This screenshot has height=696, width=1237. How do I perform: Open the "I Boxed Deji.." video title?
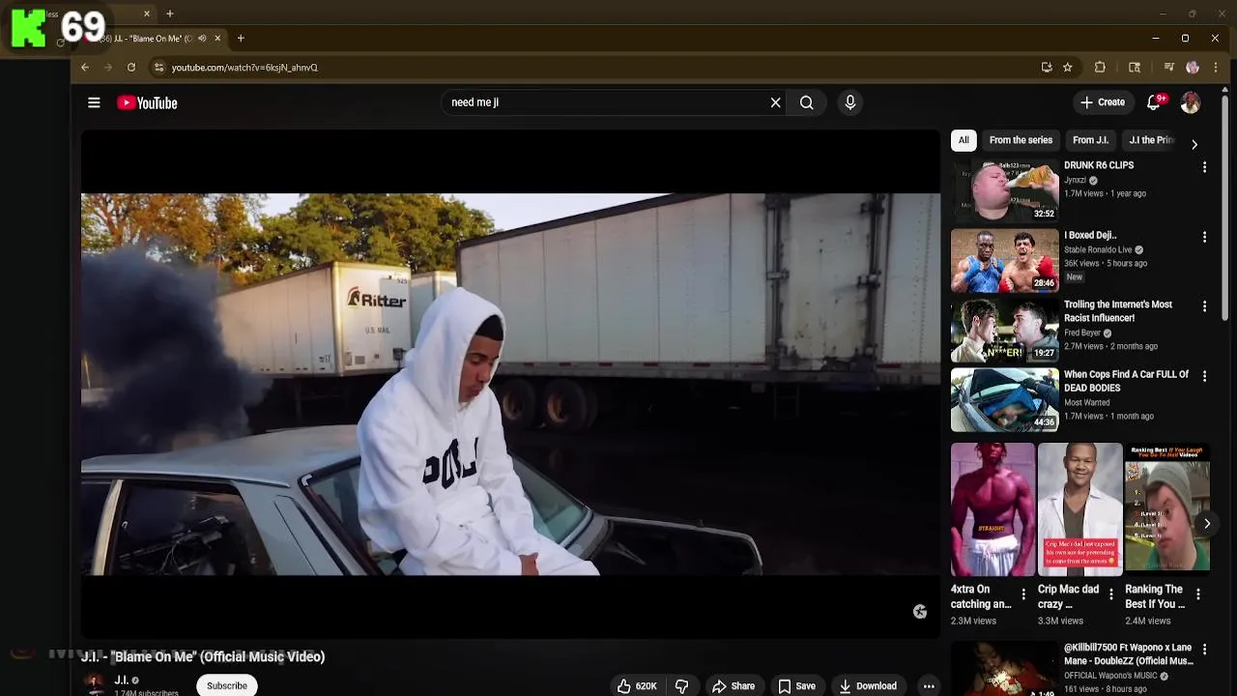click(1090, 235)
